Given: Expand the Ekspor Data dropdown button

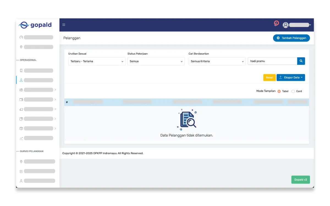Looking at the screenshot, I should (291, 77).
